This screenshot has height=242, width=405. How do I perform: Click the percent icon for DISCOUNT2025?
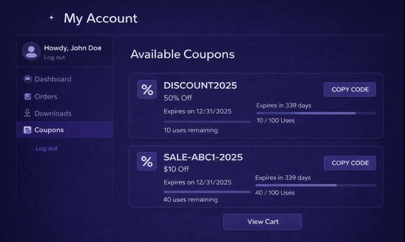tap(147, 89)
